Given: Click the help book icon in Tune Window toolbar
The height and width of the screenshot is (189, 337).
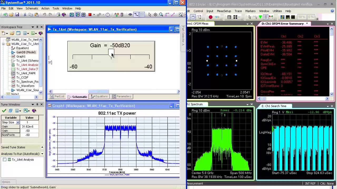Looking at the screenshot, I should 34,111.
